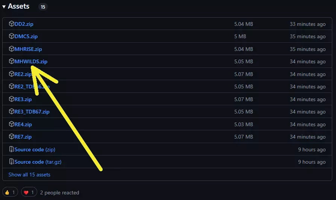Click the package icon beside RE3.zip

pyautogui.click(x=11, y=99)
